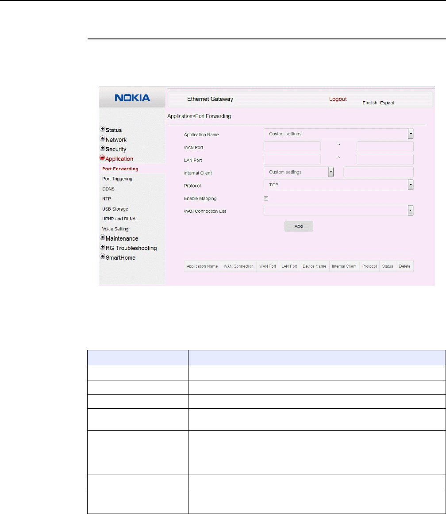Open the USB Storage page

(x=115, y=209)
